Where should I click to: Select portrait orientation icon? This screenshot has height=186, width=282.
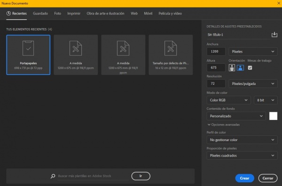tap(232, 68)
